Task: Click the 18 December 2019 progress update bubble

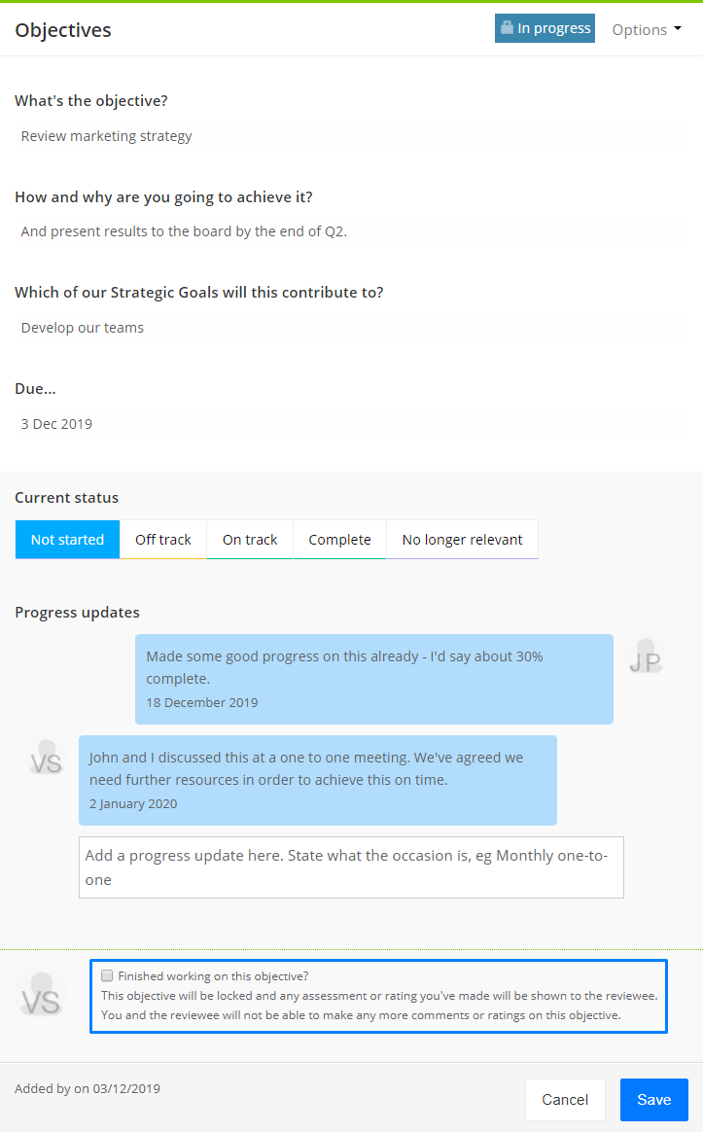Action: point(374,680)
